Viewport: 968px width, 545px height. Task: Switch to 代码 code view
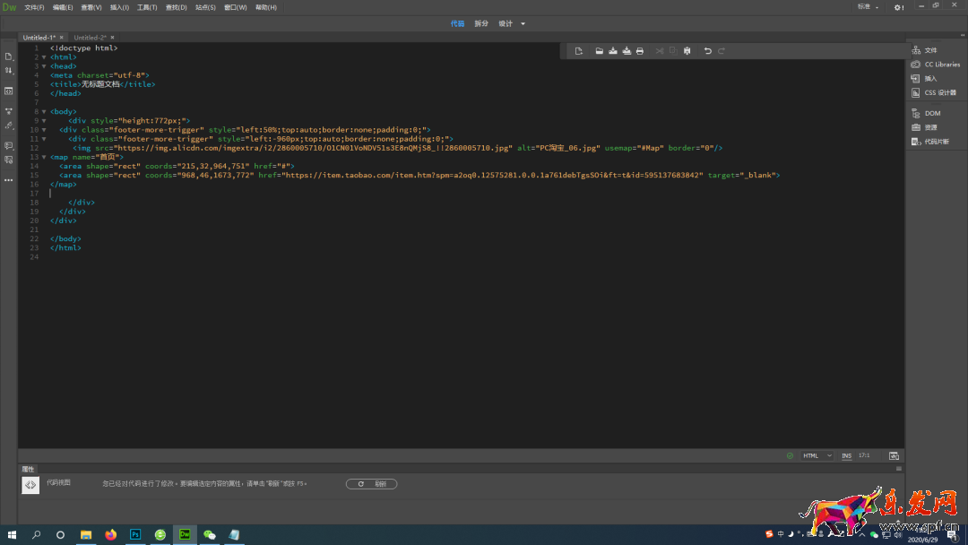click(x=457, y=23)
